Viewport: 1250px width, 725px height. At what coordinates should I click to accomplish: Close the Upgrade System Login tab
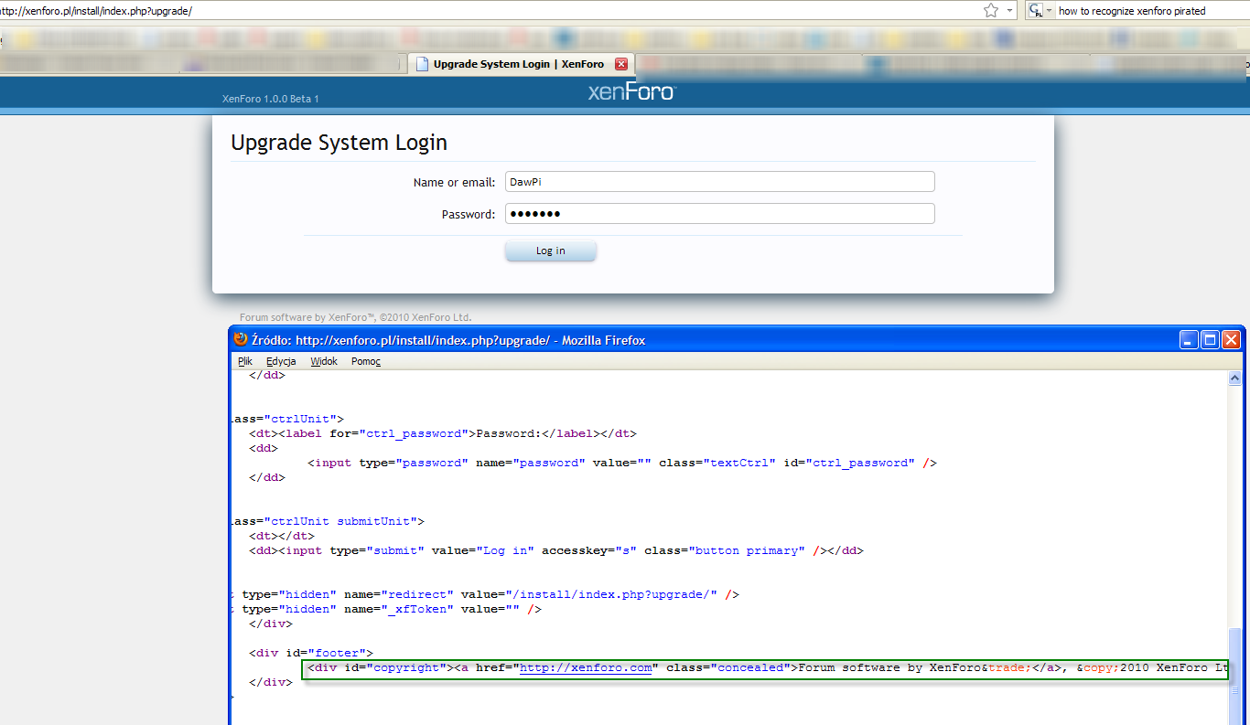[621, 64]
